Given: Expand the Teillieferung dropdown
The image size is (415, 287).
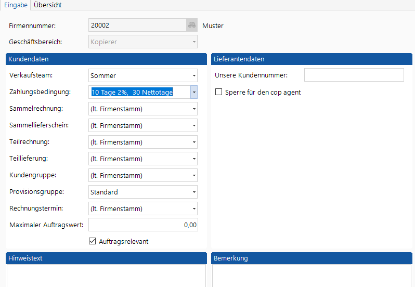Looking at the screenshot, I should pos(193,159).
